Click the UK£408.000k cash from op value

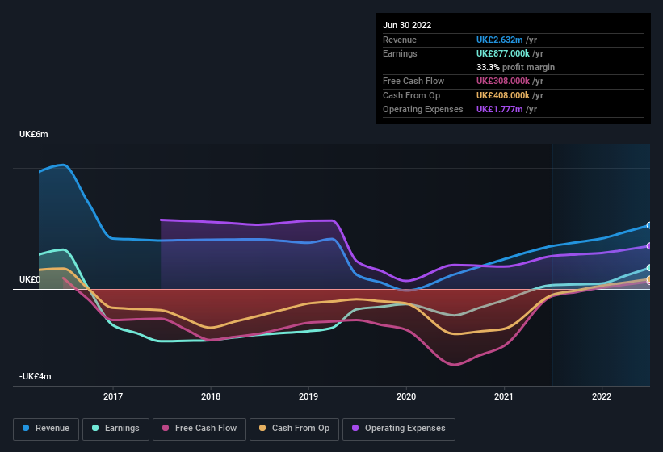click(x=503, y=95)
